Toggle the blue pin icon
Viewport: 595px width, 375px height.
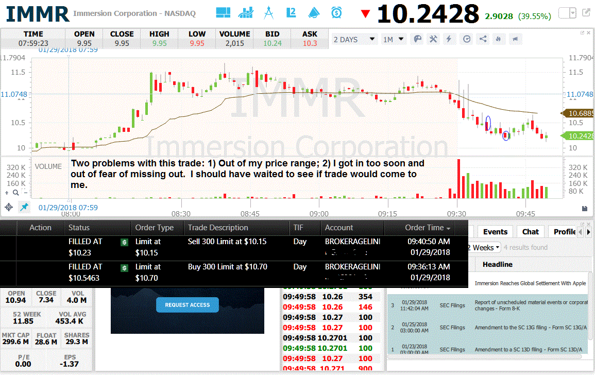(24, 207)
